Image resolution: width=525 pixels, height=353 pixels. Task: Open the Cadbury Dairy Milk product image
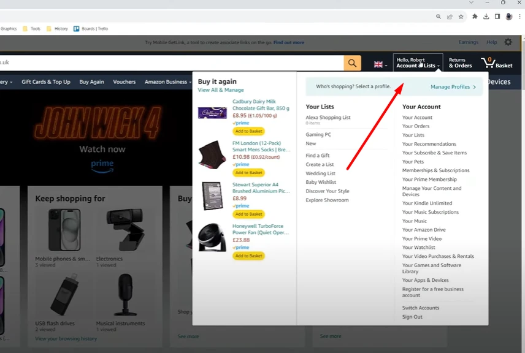point(212,113)
